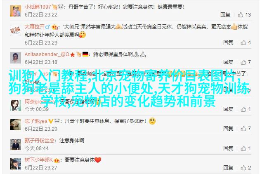
Task: Reply to 大幕拉开's comment
Action: click(x=228, y=42)
